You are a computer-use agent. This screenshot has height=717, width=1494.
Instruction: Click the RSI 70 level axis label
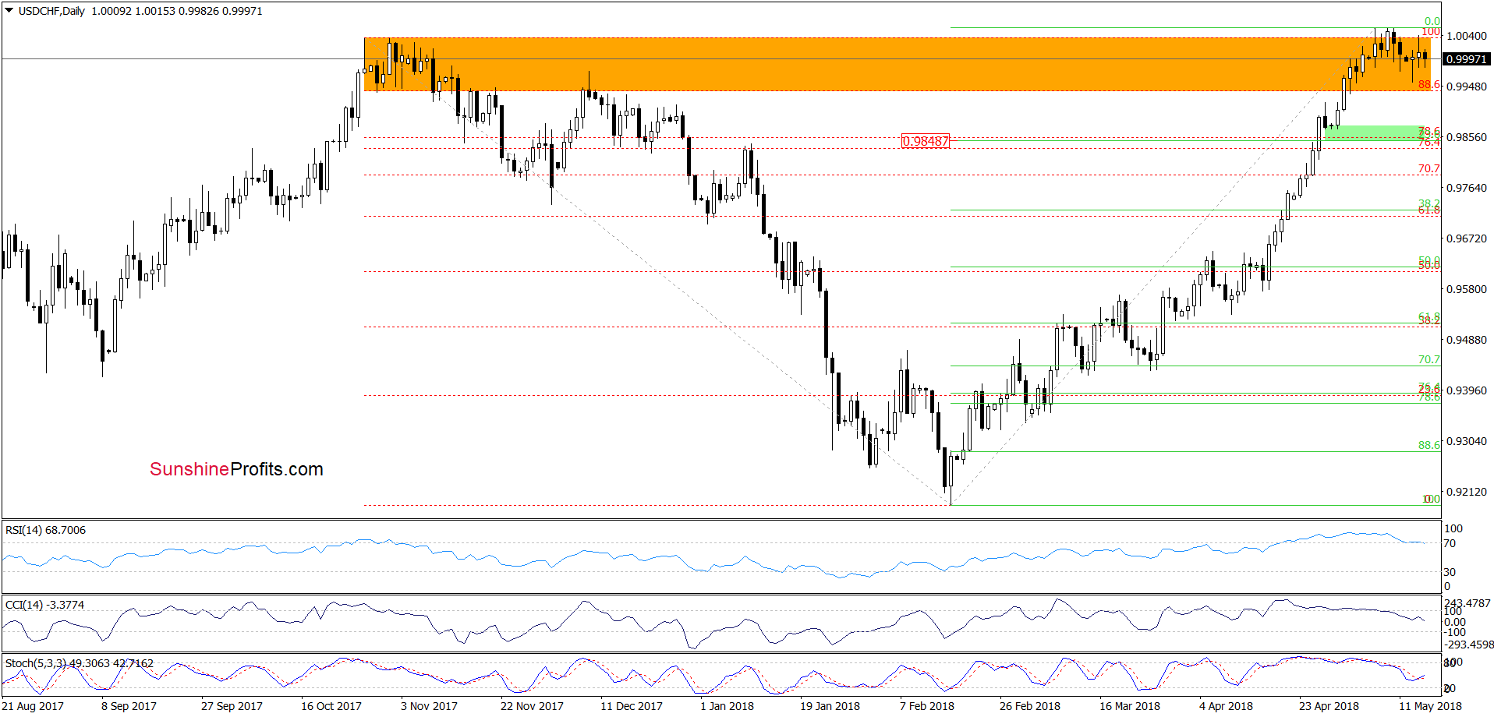pyautogui.click(x=1450, y=543)
